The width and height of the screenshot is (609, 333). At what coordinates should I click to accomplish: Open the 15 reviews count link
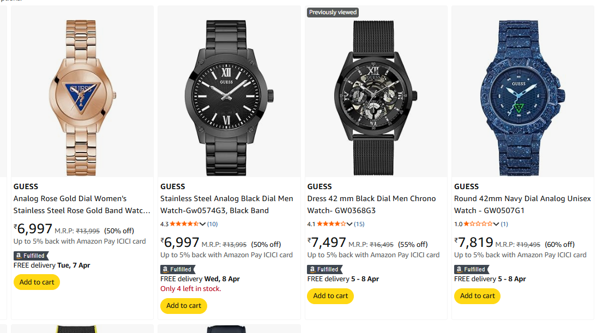click(359, 224)
